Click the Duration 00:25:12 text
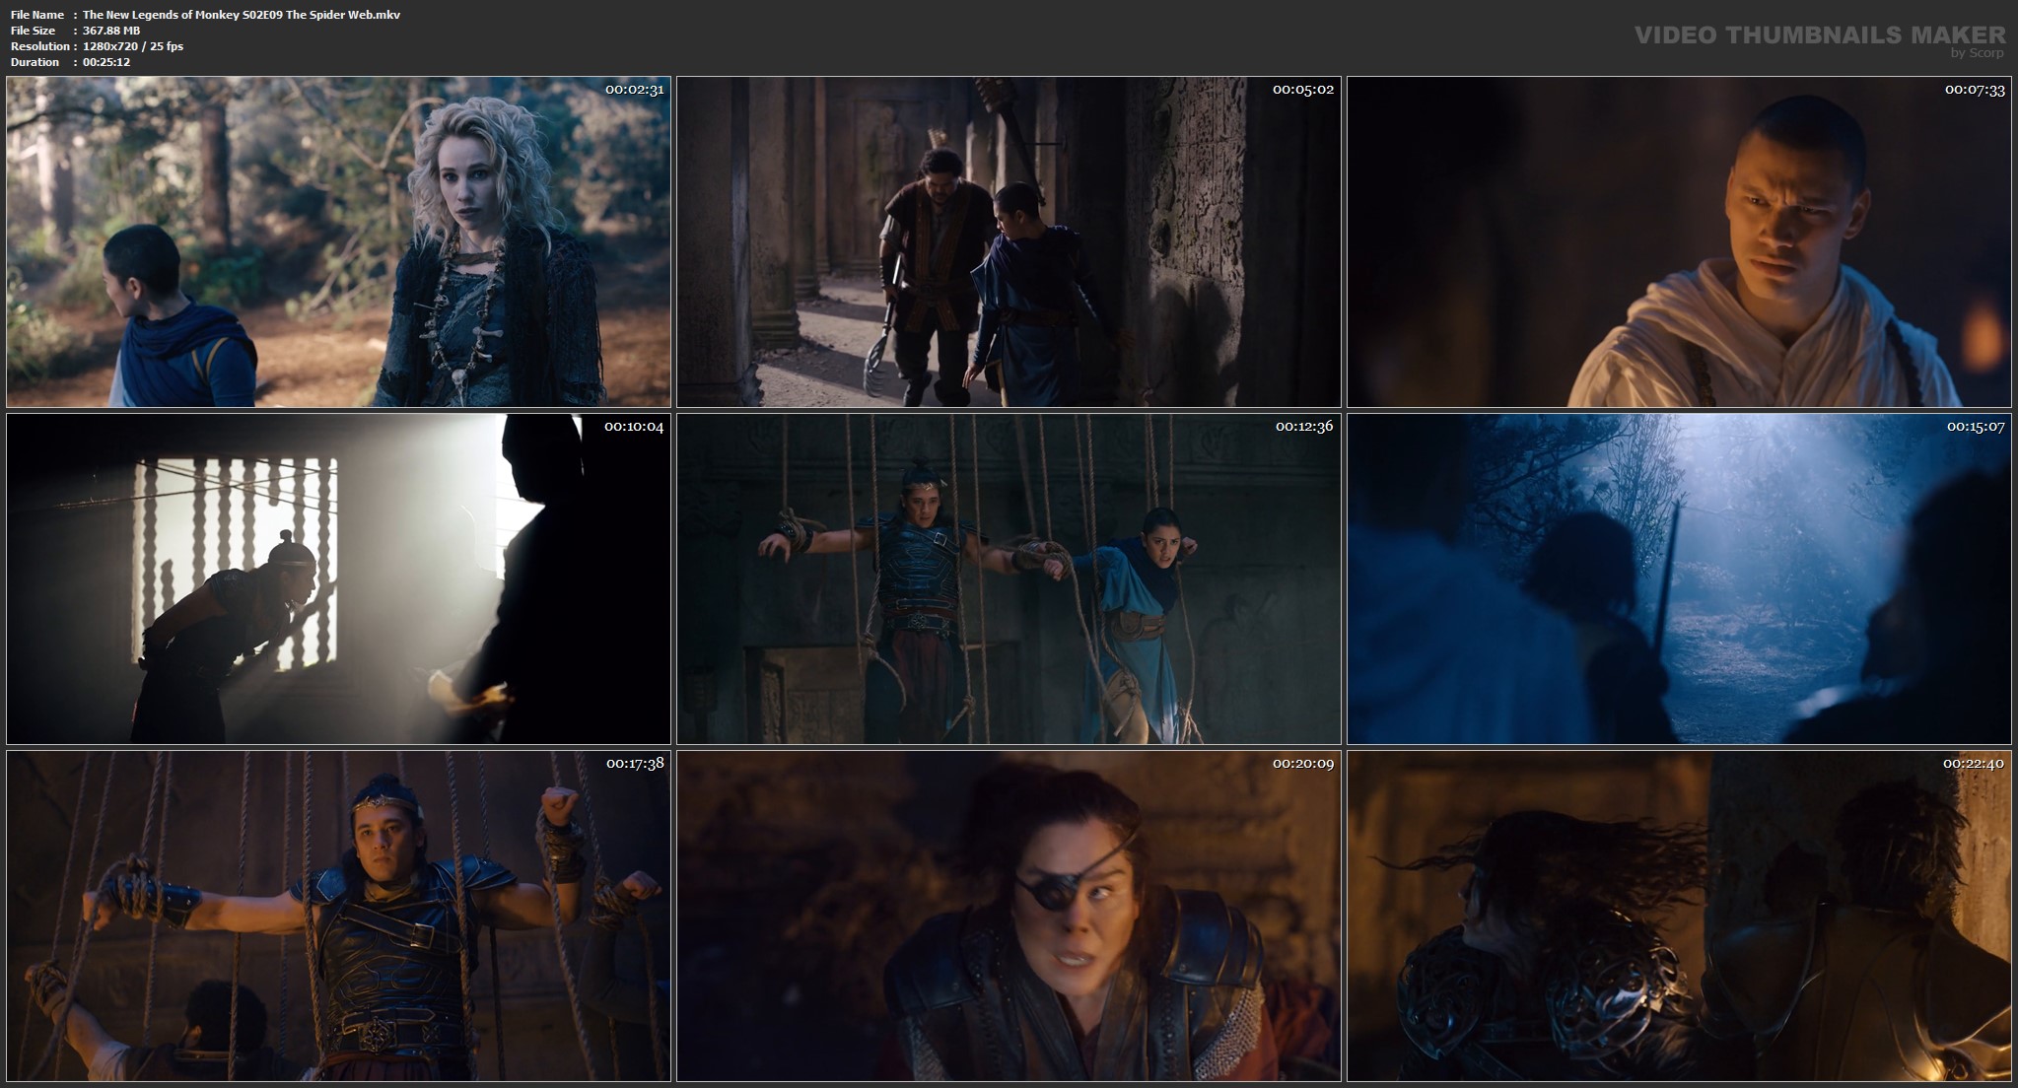The image size is (2018, 1088). point(105,62)
